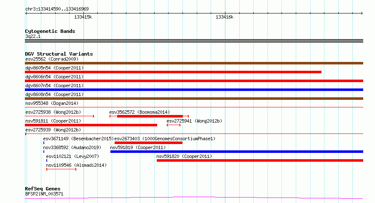The width and height of the screenshot is (375, 203).
Task: Select the thin red esv2725938 variant line
Action: (59, 116)
